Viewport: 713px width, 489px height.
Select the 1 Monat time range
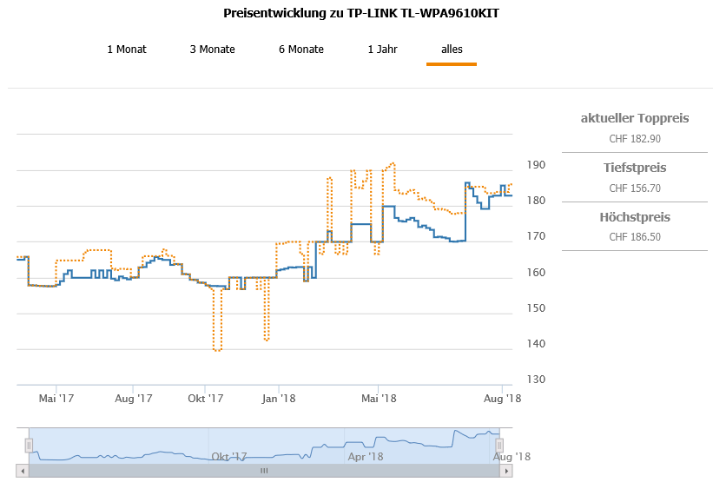(127, 50)
